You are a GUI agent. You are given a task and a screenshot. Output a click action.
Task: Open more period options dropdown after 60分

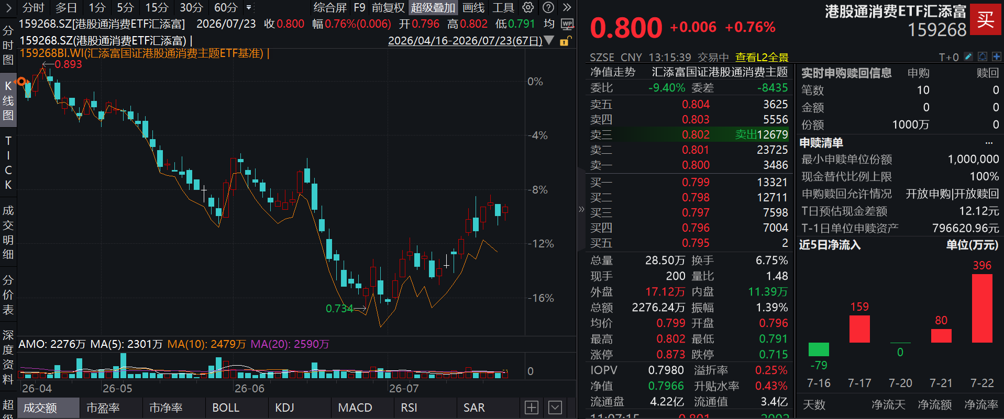pos(249,8)
